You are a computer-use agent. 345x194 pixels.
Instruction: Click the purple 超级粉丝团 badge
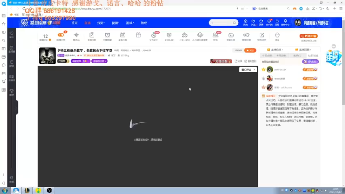point(100,61)
